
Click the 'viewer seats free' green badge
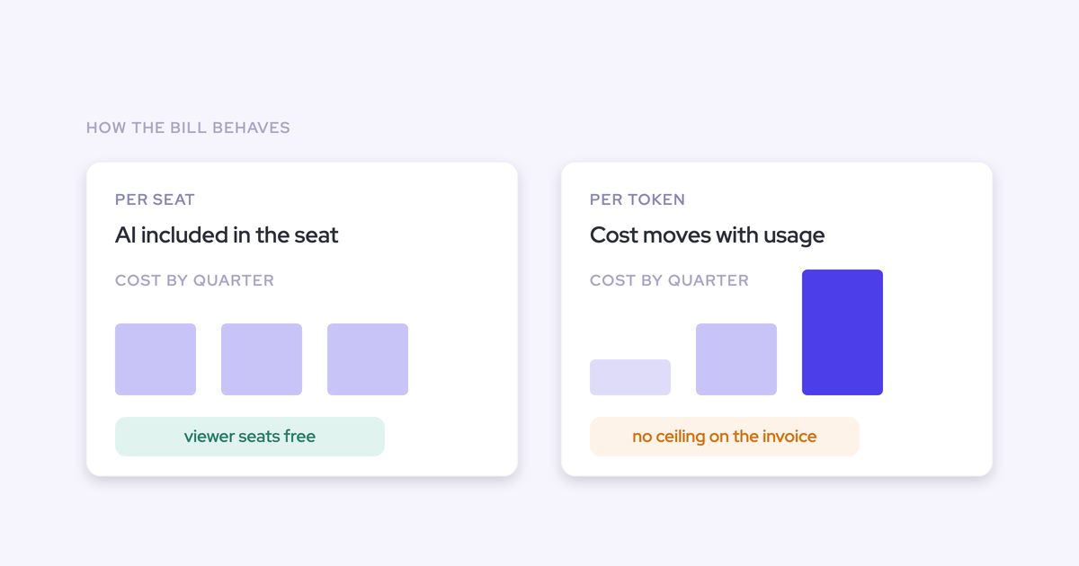pyautogui.click(x=250, y=437)
